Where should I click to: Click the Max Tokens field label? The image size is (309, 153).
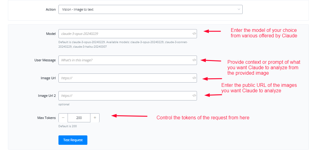(47, 118)
